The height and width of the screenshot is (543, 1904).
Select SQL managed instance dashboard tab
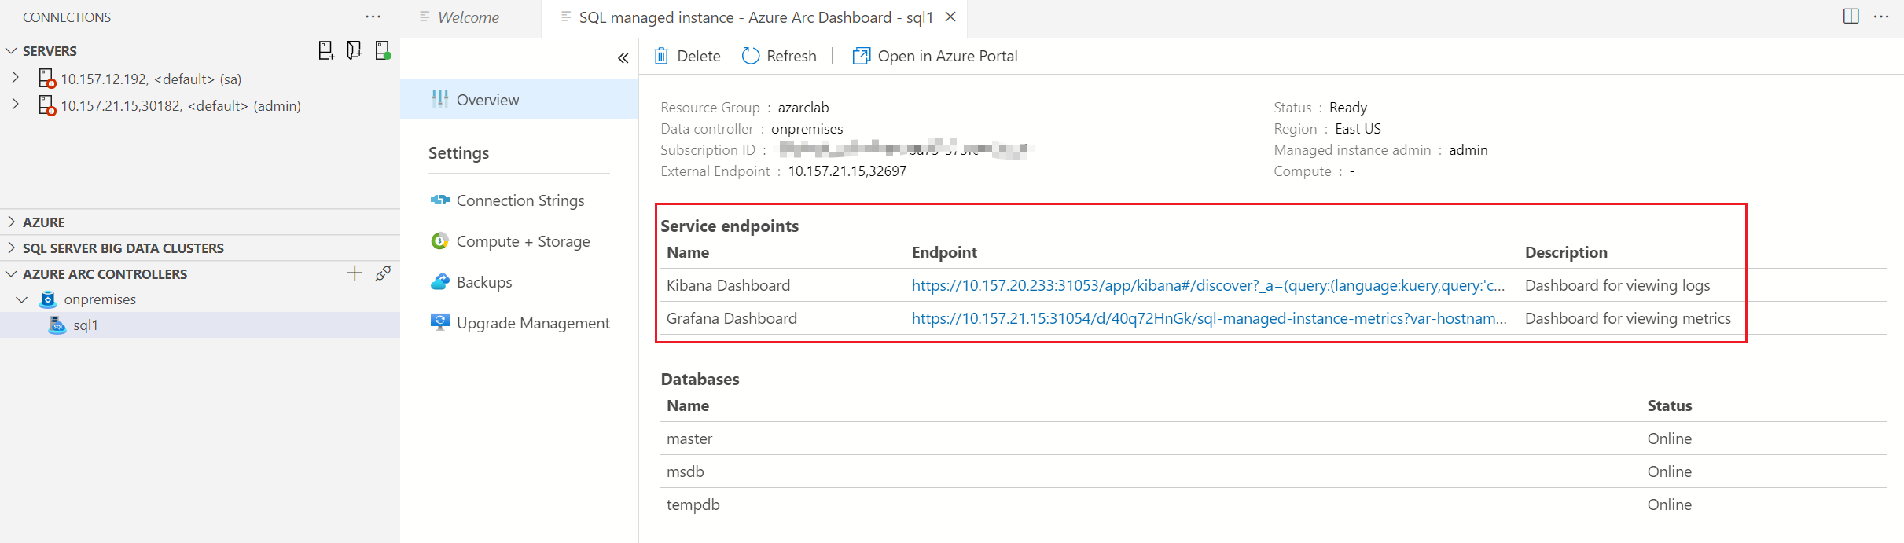point(755,17)
